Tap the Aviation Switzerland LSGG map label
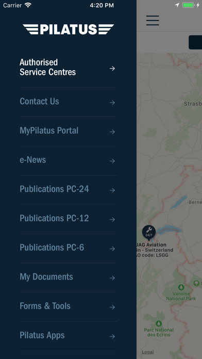Viewport: 202px width, 359px height. [x=155, y=250]
